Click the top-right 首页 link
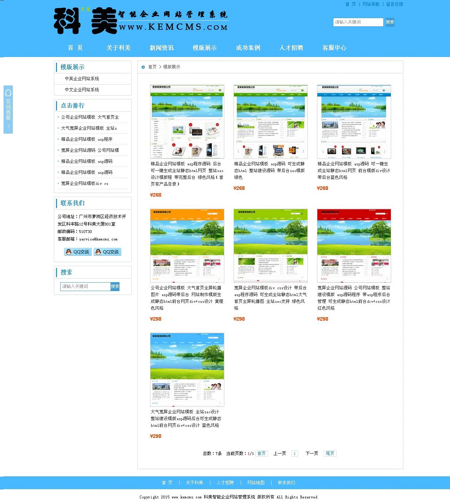Screen dimensions: 450x502 tap(351, 4)
